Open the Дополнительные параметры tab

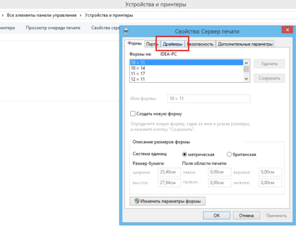point(245,44)
